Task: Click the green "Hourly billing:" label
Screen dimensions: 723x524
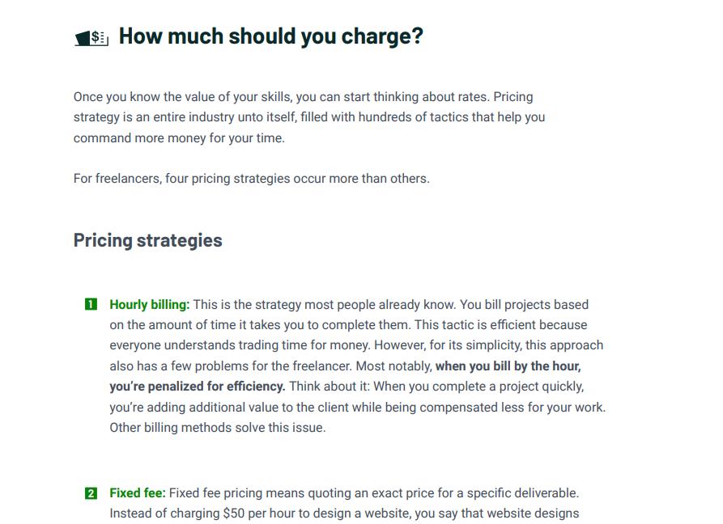Action: click(x=150, y=305)
